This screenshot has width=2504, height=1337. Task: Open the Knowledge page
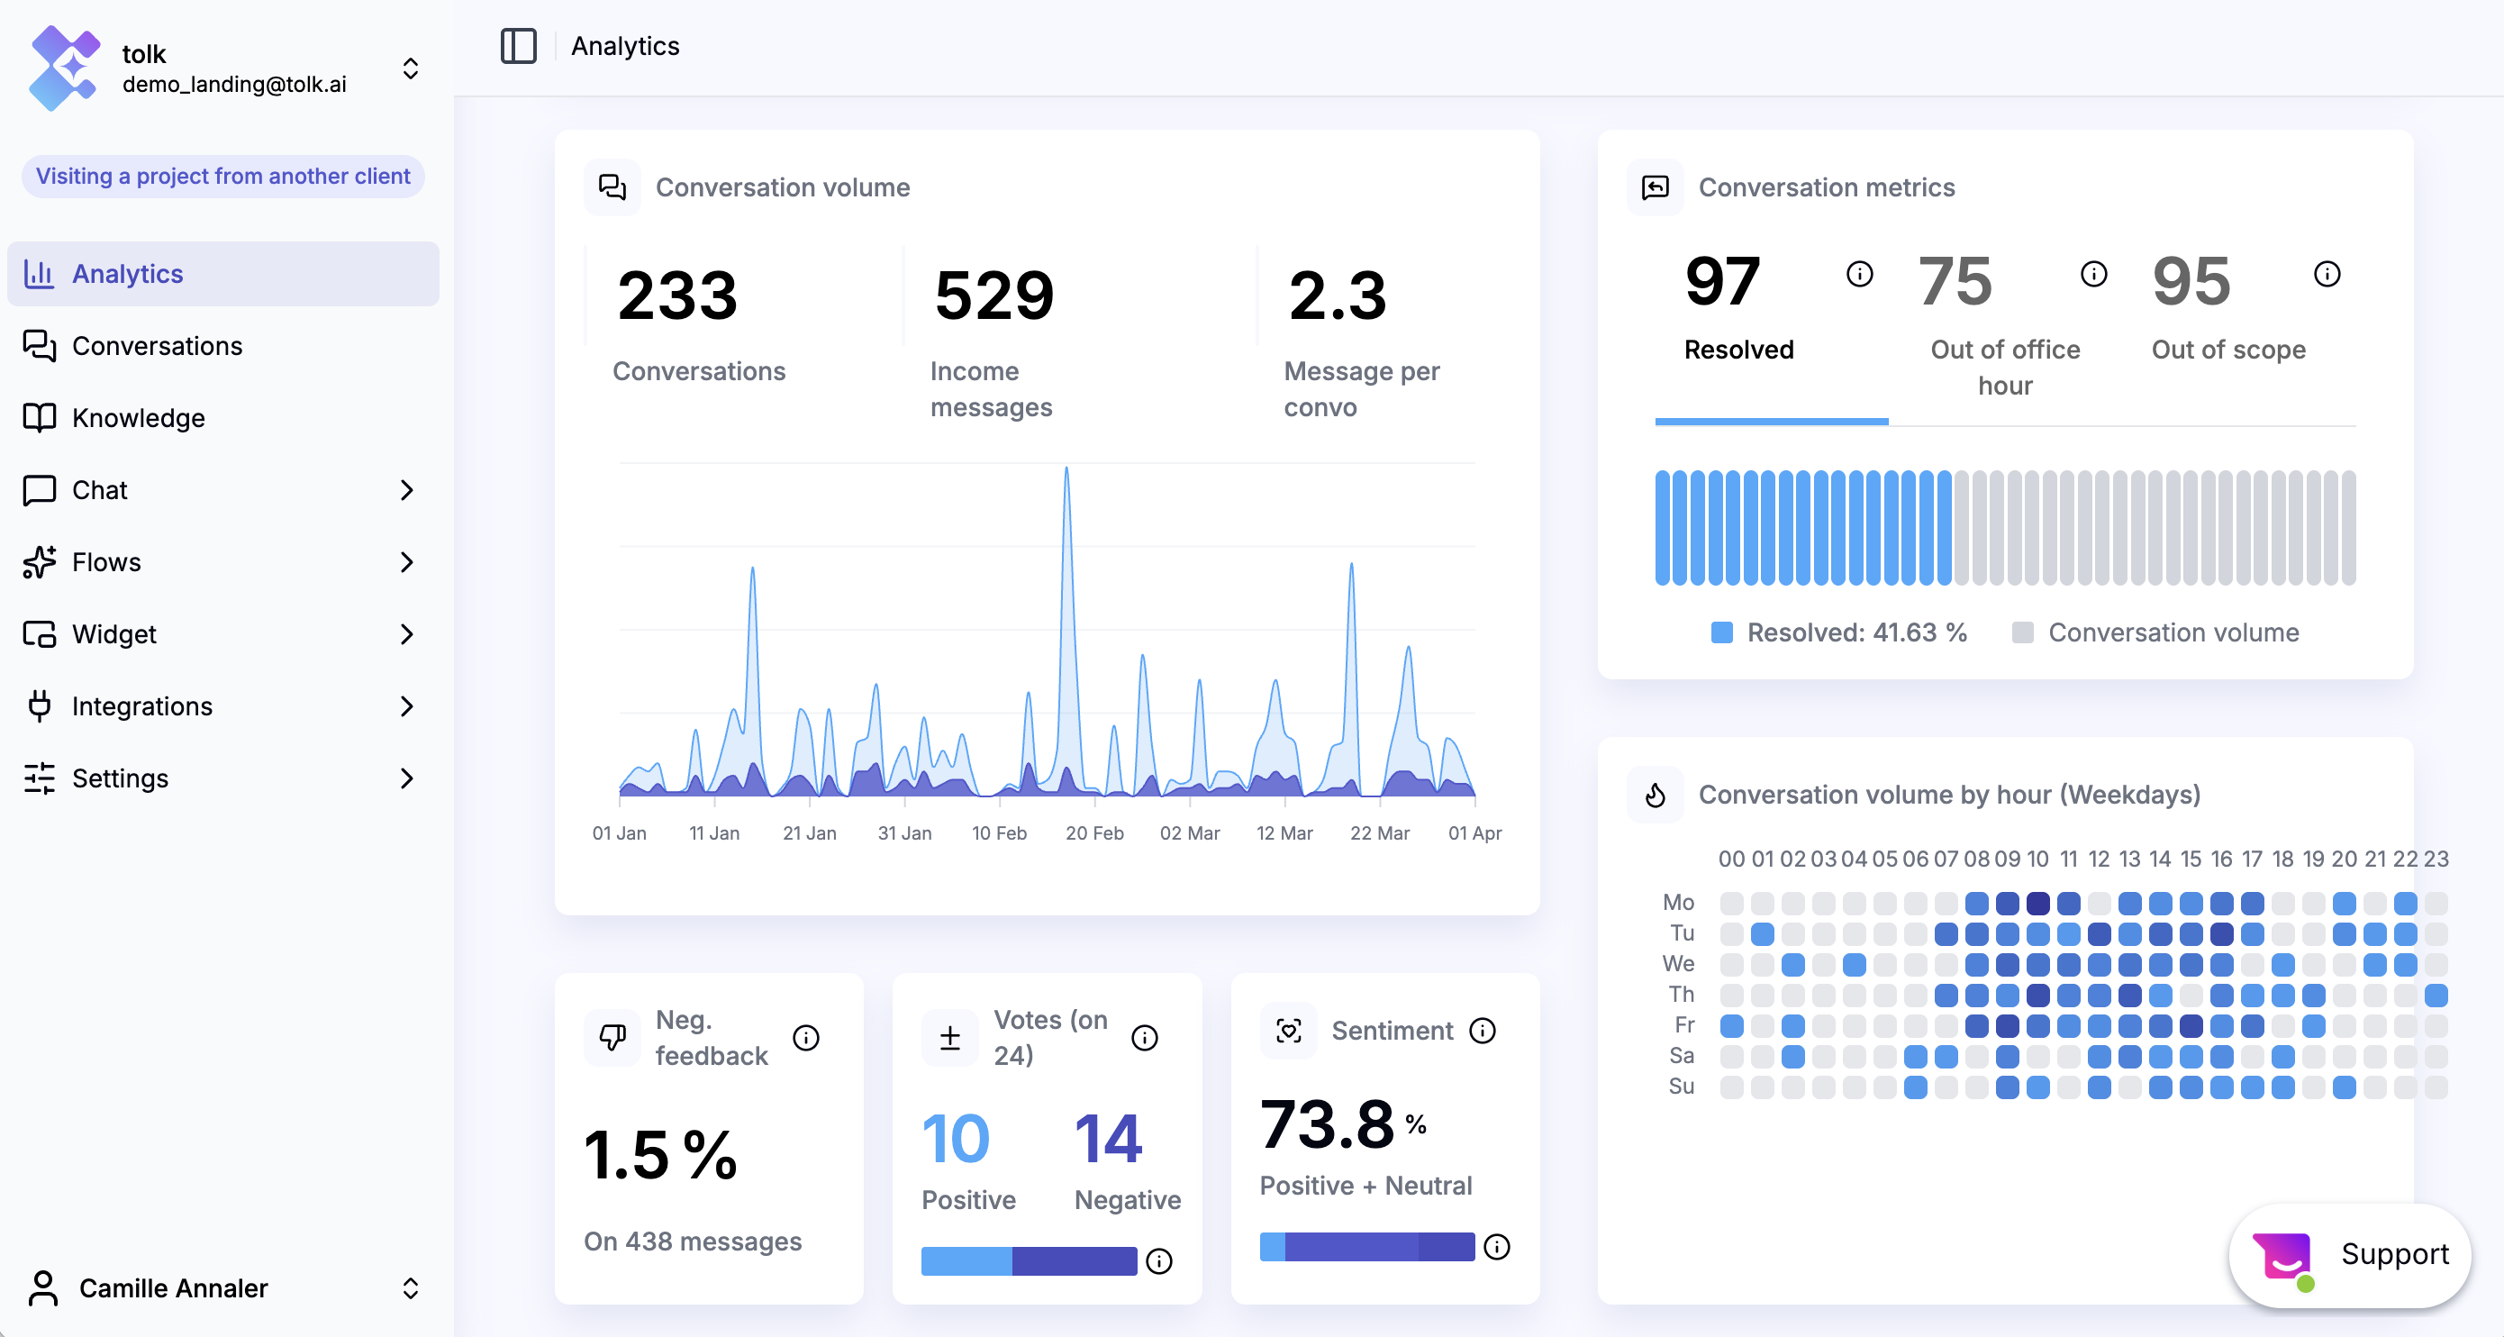[x=138, y=418]
